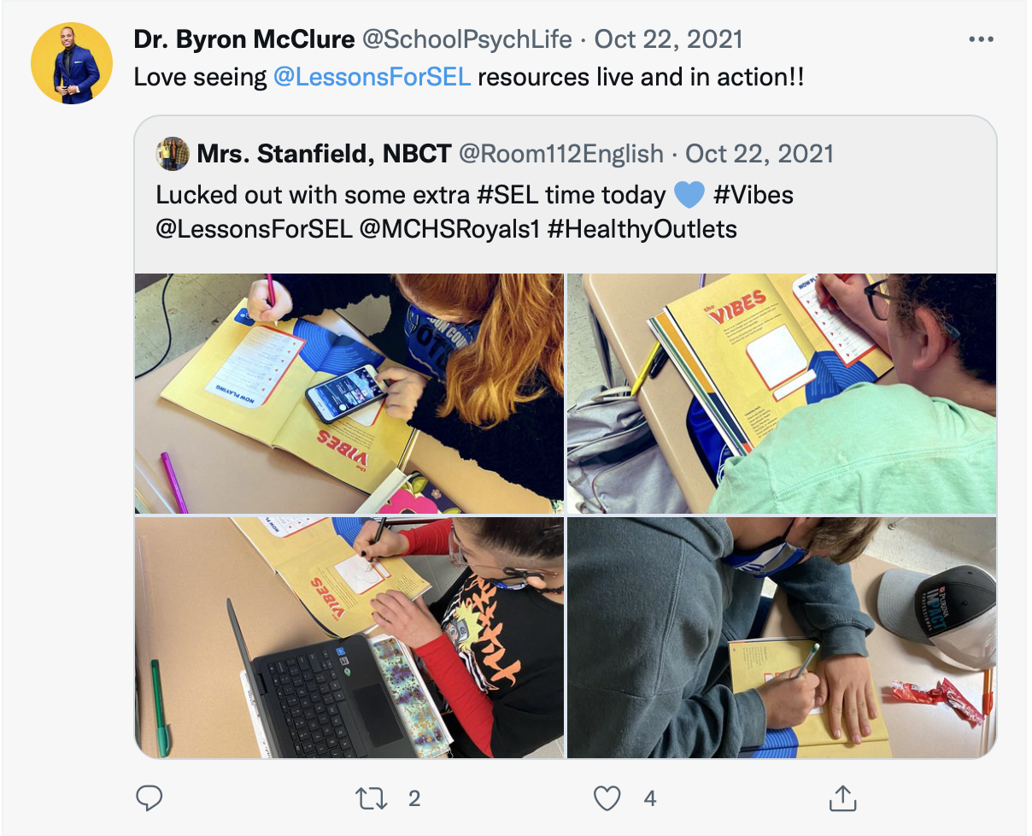Click the Oct 22, 2021 tweet timestamp
The height and width of the screenshot is (836, 1032).
[x=668, y=39]
